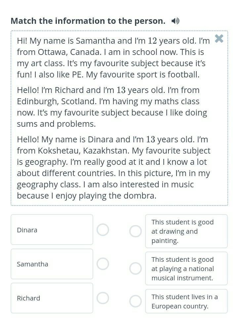Click Richard's introduction paragraph
The image size is (238, 328).
(x=112, y=107)
